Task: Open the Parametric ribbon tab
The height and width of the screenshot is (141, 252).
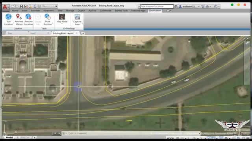Action: tap(48, 11)
